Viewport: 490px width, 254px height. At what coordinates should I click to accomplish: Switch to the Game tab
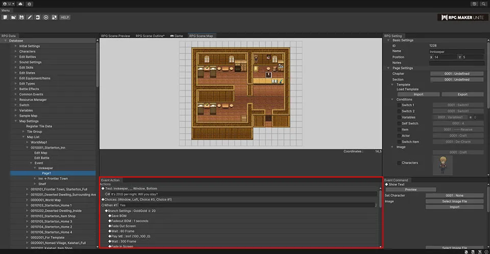[x=177, y=36]
